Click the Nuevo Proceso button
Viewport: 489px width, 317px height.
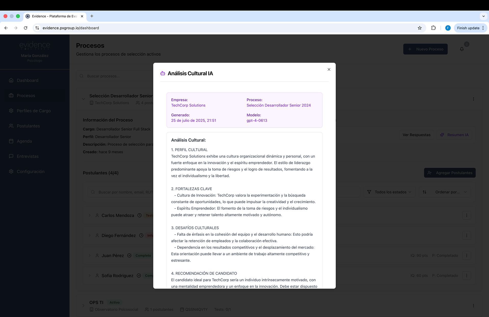425,49
